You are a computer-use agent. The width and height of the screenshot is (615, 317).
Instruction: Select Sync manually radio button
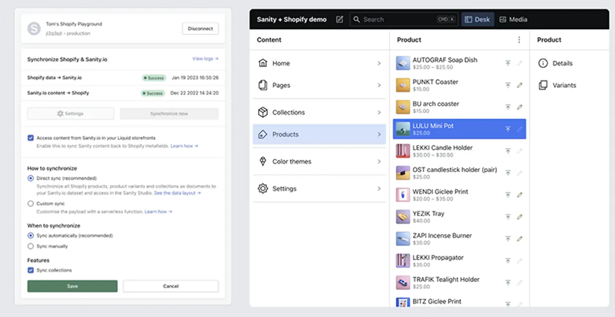pyautogui.click(x=31, y=246)
